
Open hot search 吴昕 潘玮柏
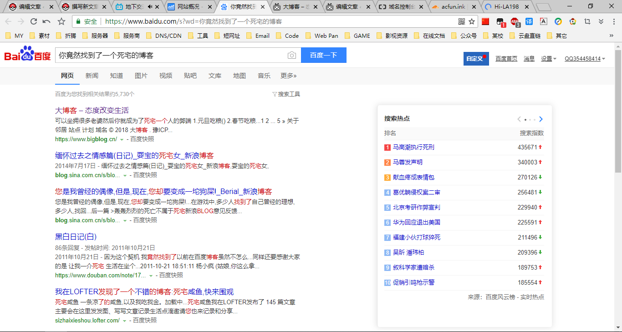pyautogui.click(x=408, y=253)
